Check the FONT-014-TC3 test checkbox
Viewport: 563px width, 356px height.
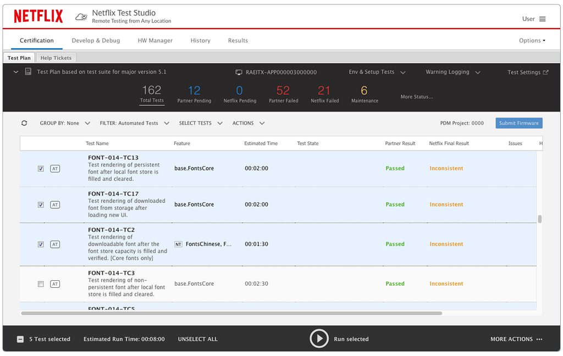[x=41, y=284]
